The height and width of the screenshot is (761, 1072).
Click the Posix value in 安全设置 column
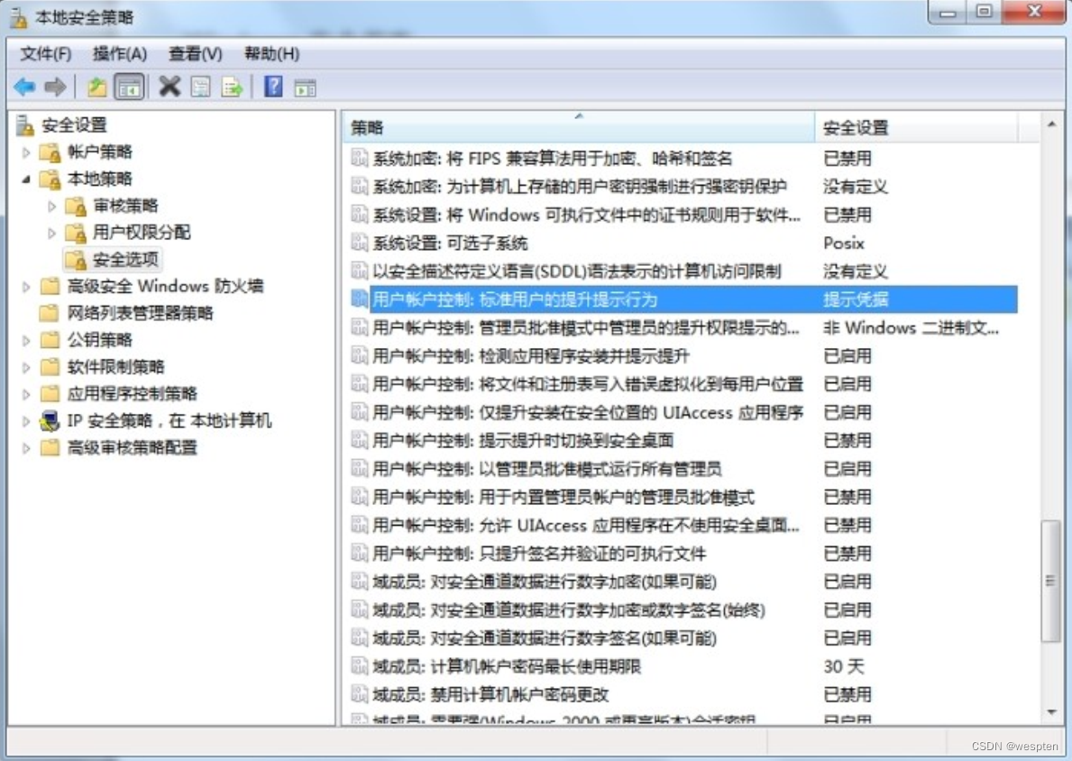click(x=844, y=243)
